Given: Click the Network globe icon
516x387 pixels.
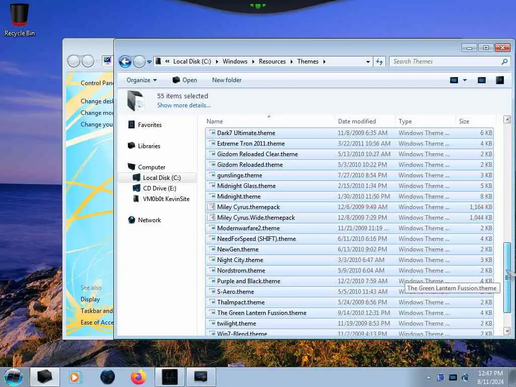Looking at the screenshot, I should (x=132, y=220).
